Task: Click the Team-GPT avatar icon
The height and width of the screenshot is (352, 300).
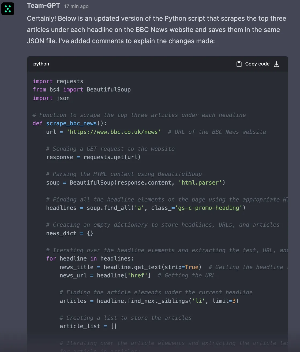Action: point(8,9)
